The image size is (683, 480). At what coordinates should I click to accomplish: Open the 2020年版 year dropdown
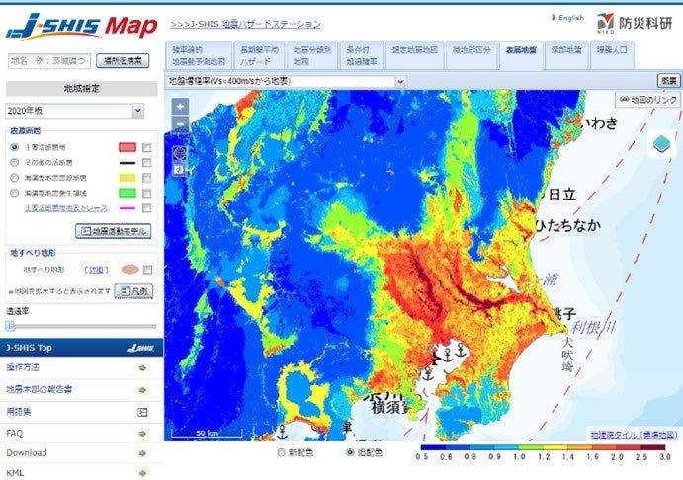point(74,111)
